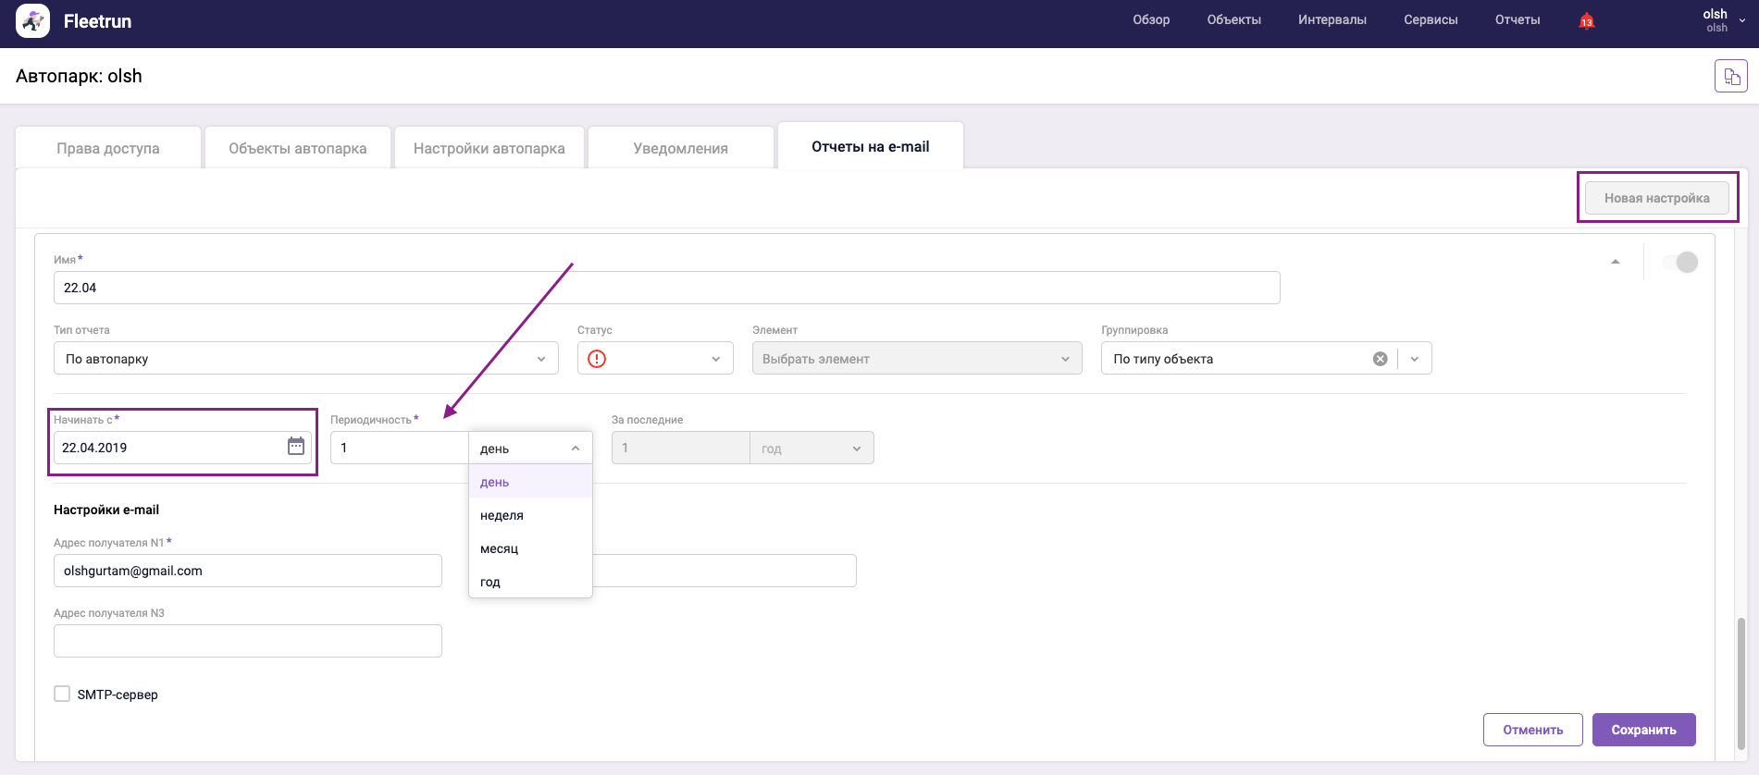Viewport: 1759px width, 775px height.
Task: Collapse the report settings with arrow icon
Action: coord(1616,262)
